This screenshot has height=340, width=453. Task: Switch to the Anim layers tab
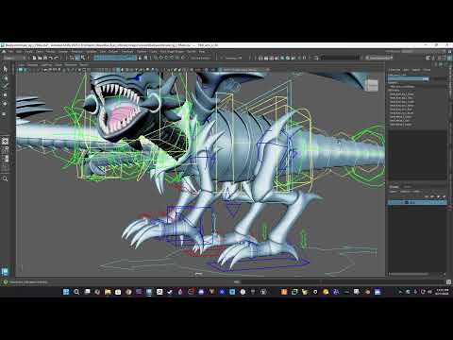(x=408, y=187)
